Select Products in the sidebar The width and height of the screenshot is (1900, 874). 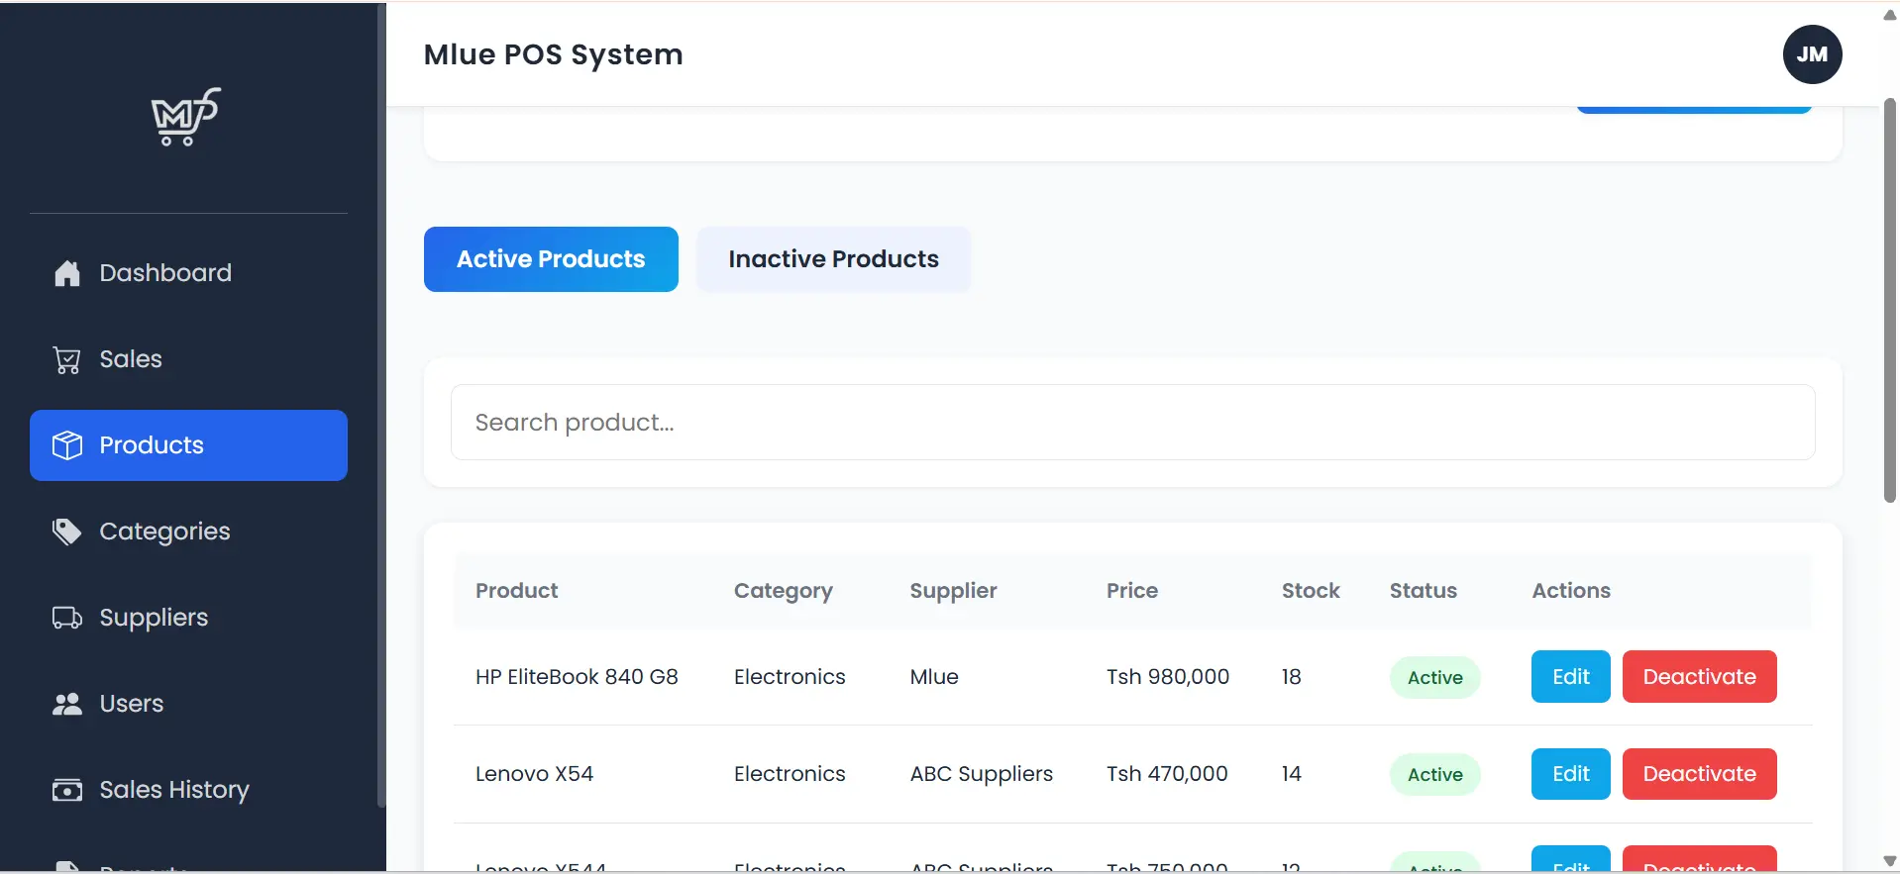pos(188,445)
